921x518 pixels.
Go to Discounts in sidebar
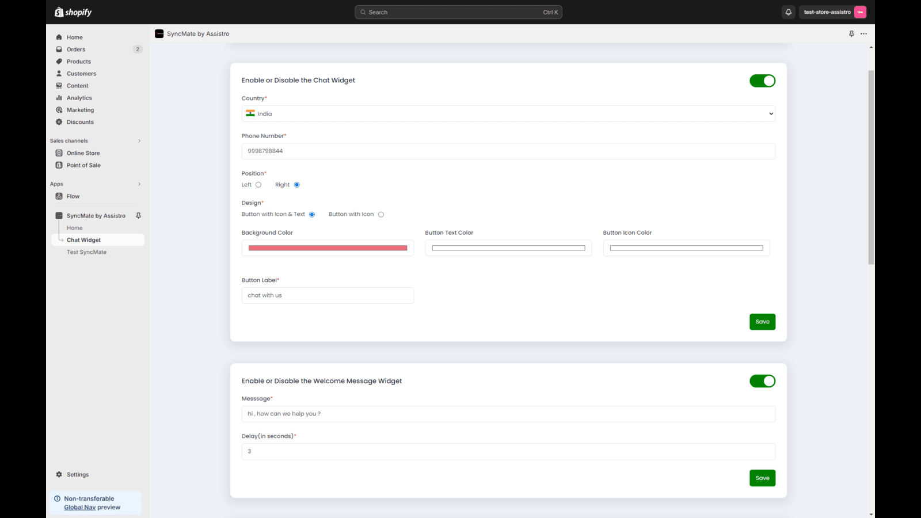click(x=80, y=122)
